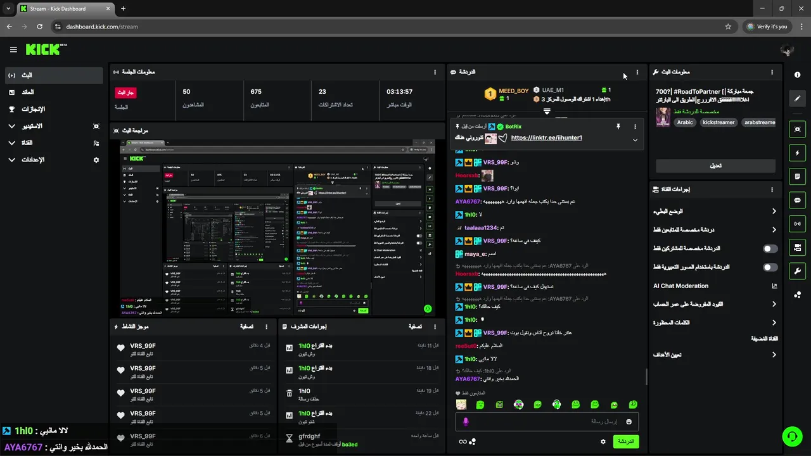This screenshot has height=456, width=811.
Task: Open the pinned message three-dots menu
Action: [635, 127]
